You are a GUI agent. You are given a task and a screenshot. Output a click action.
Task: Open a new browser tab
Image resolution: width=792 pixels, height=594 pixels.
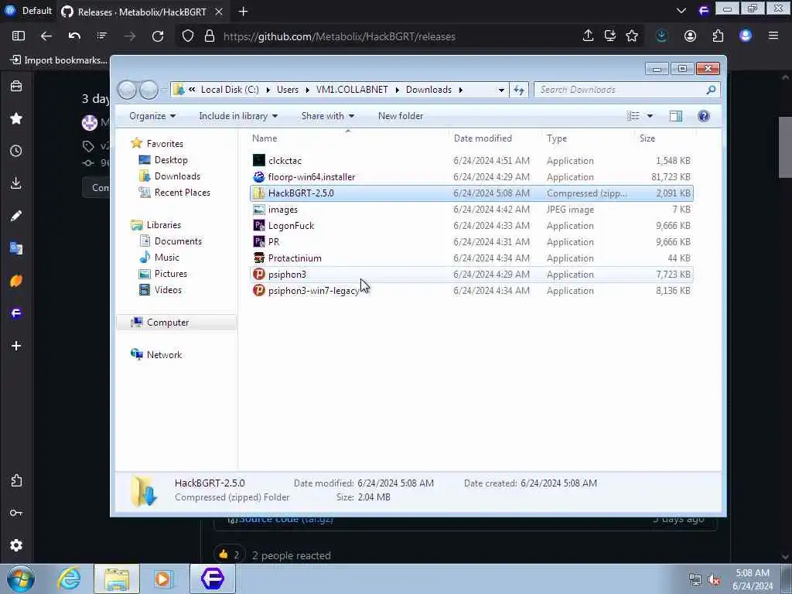243,11
